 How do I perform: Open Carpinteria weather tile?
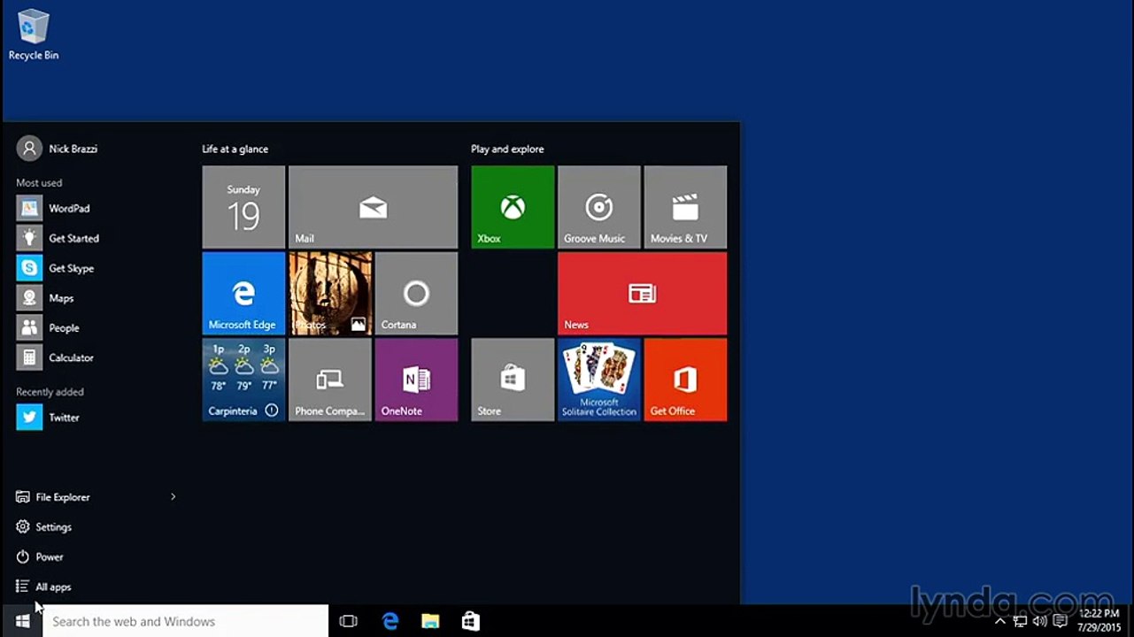pyautogui.click(x=243, y=380)
